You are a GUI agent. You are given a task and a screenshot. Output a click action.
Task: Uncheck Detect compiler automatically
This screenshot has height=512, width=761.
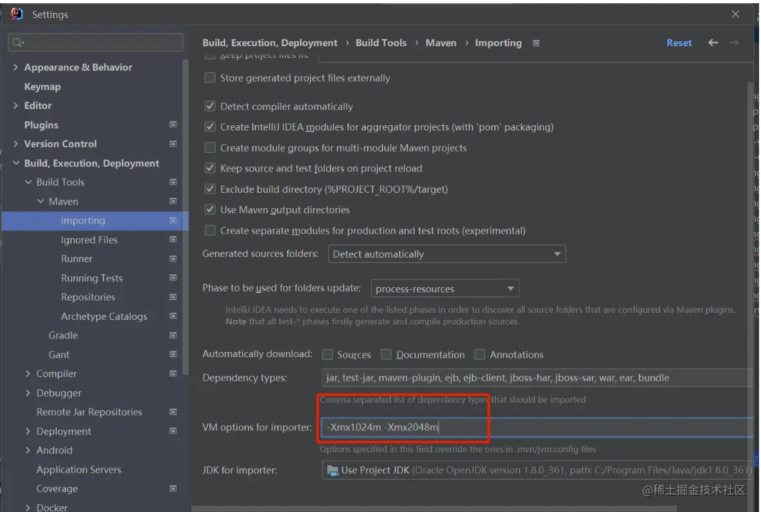210,106
